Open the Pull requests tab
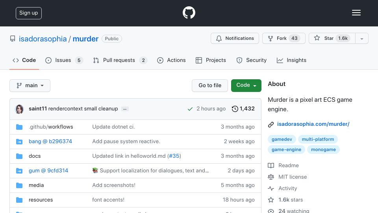Screen dimensions: 378x213 pos(120,60)
